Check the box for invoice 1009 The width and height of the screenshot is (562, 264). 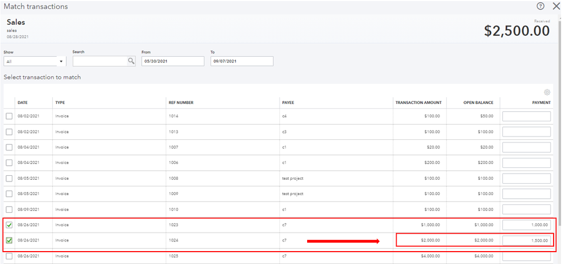10,194
